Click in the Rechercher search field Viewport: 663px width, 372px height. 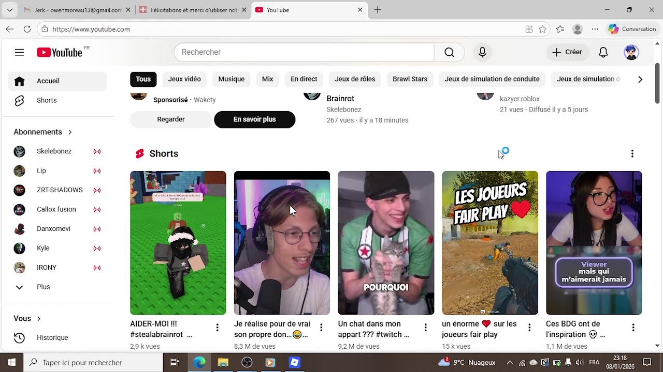[x=304, y=52]
